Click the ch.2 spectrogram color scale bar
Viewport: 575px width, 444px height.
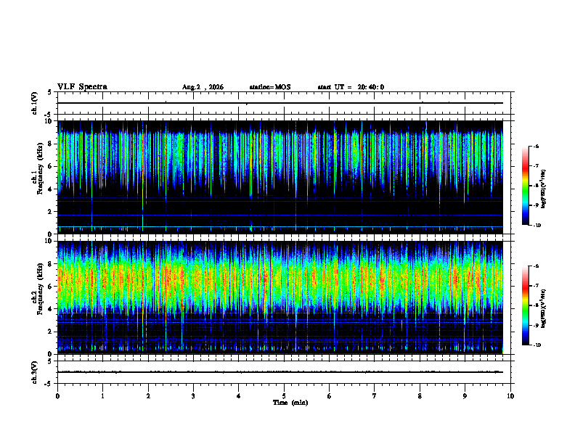click(525, 305)
